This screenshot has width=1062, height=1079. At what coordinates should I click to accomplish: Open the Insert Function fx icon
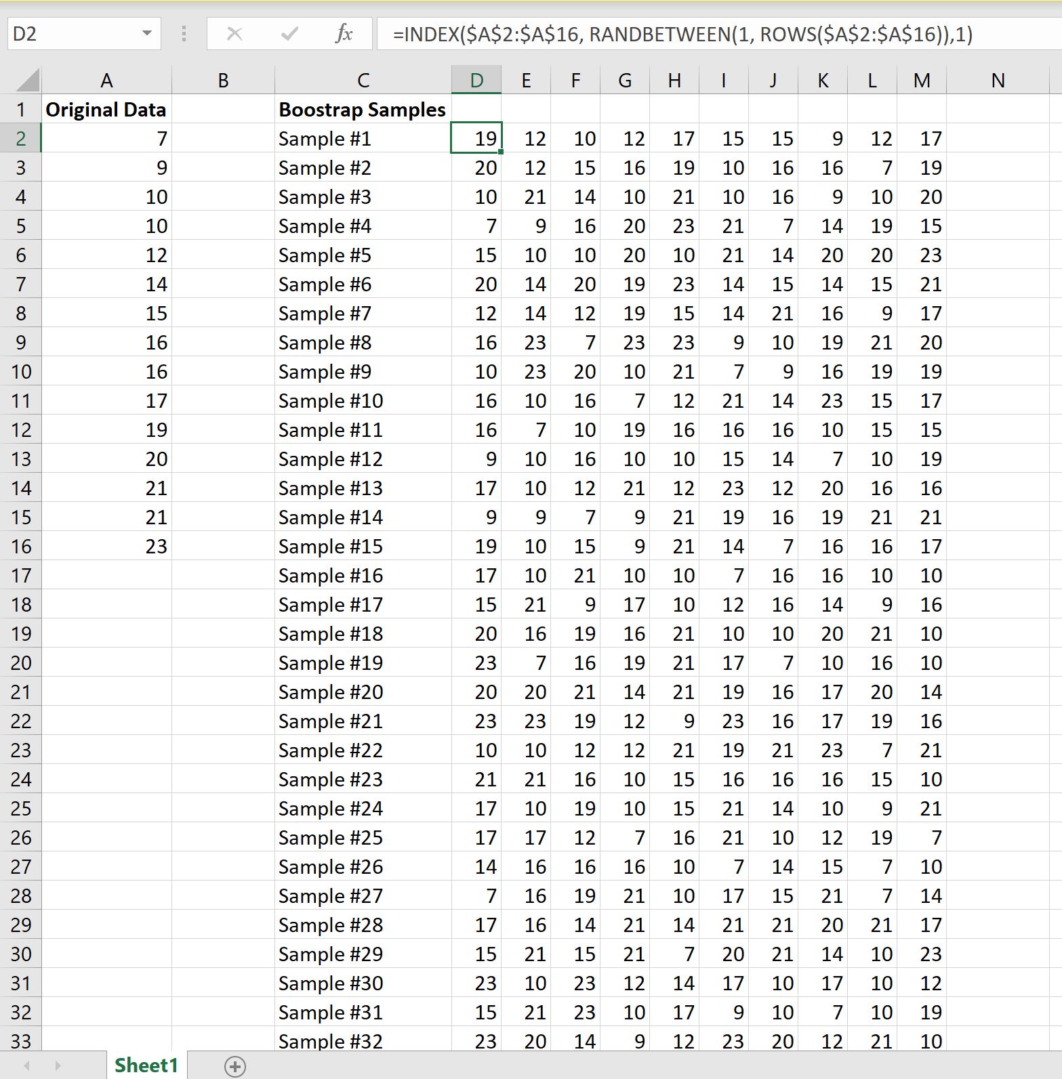pyautogui.click(x=344, y=33)
